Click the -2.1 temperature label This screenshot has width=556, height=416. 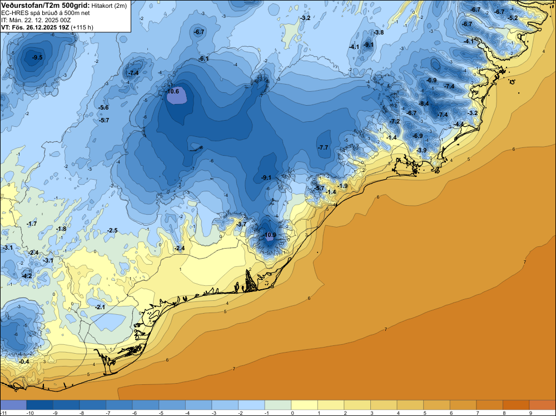click(x=100, y=307)
